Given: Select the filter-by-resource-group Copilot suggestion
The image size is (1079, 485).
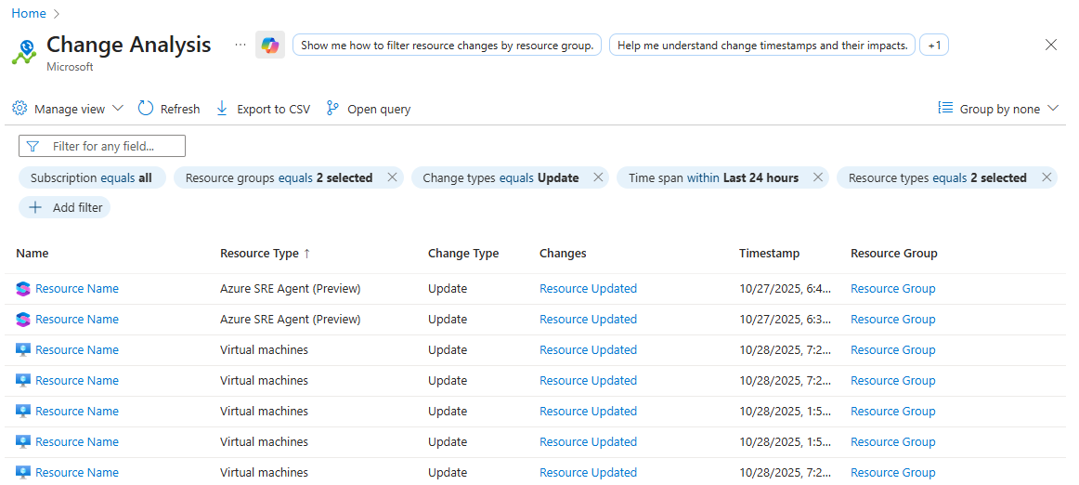Looking at the screenshot, I should 447,45.
